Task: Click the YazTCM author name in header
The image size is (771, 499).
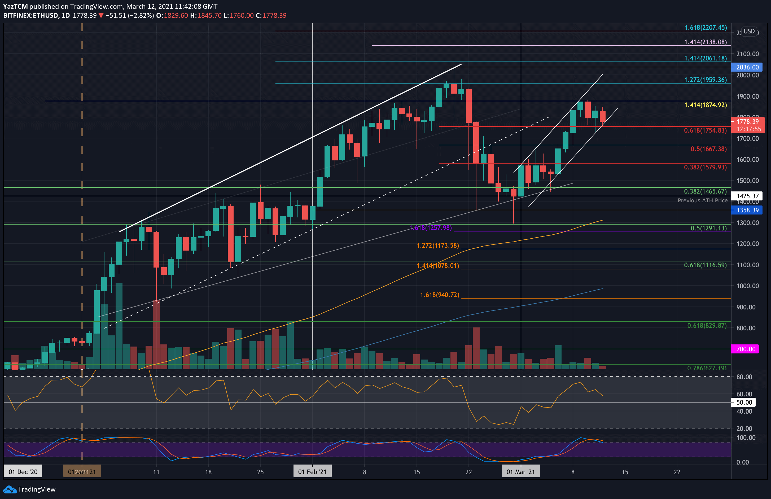Action: click(x=15, y=6)
